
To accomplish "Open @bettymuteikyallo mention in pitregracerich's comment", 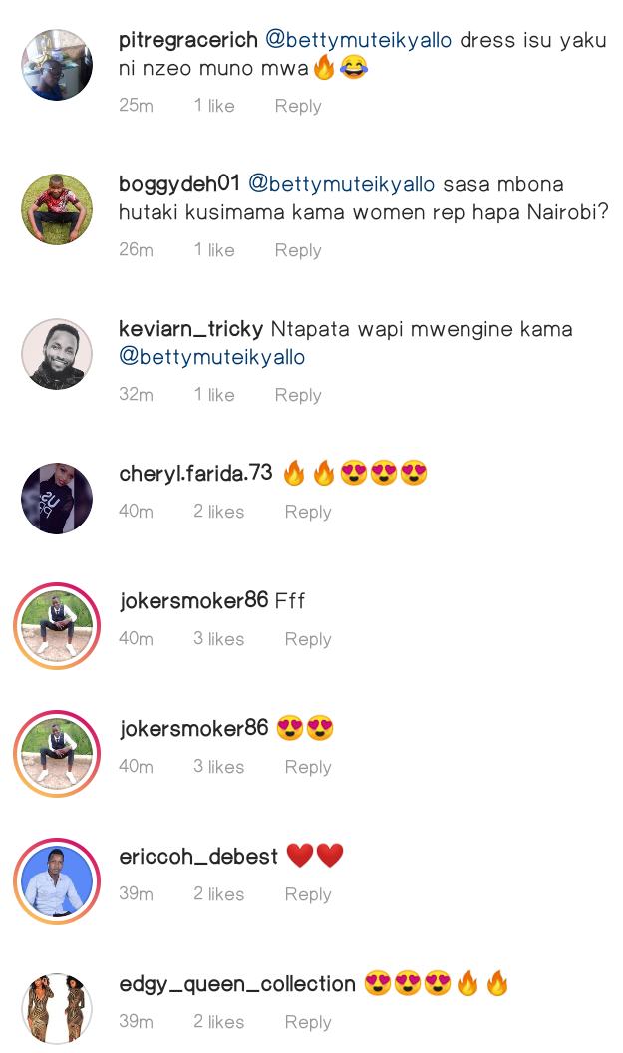I will click(x=359, y=40).
